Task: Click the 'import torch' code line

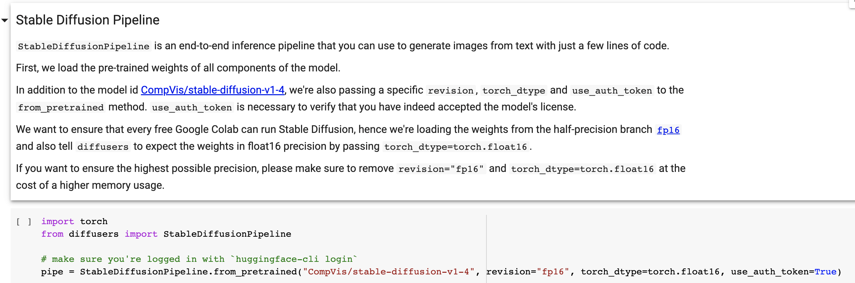Action: point(75,221)
